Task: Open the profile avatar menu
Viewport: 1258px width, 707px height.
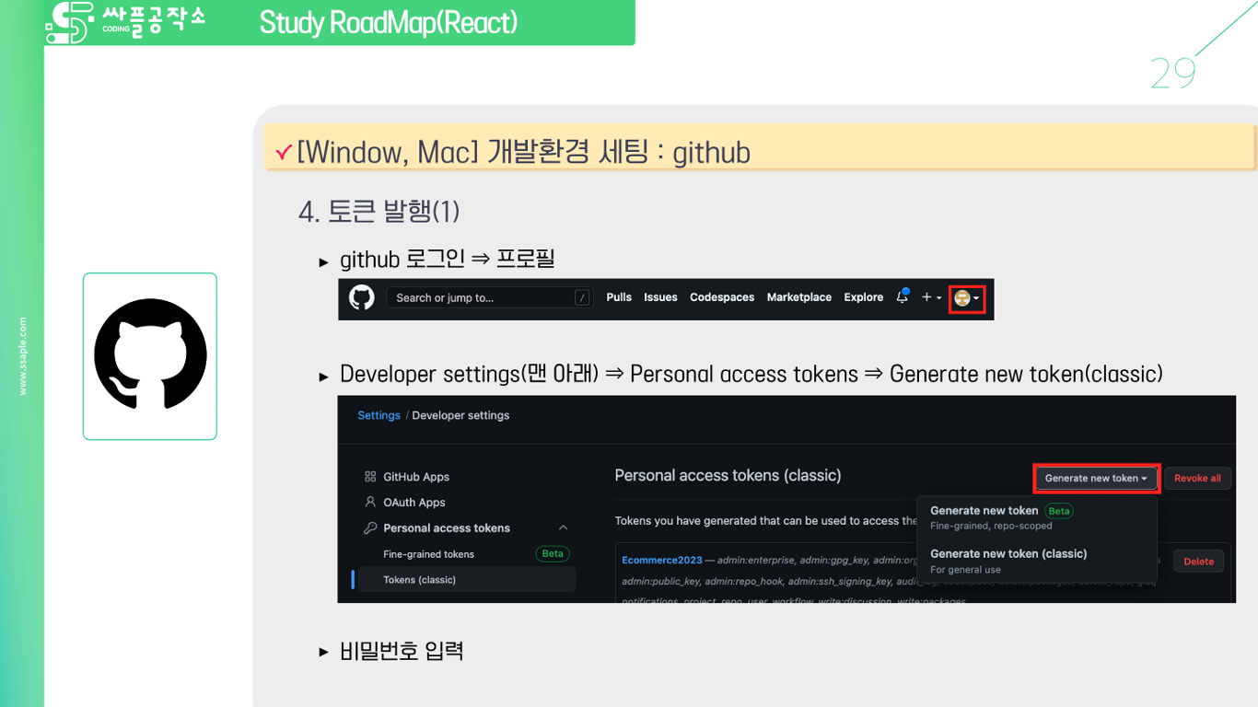Action: (x=962, y=297)
